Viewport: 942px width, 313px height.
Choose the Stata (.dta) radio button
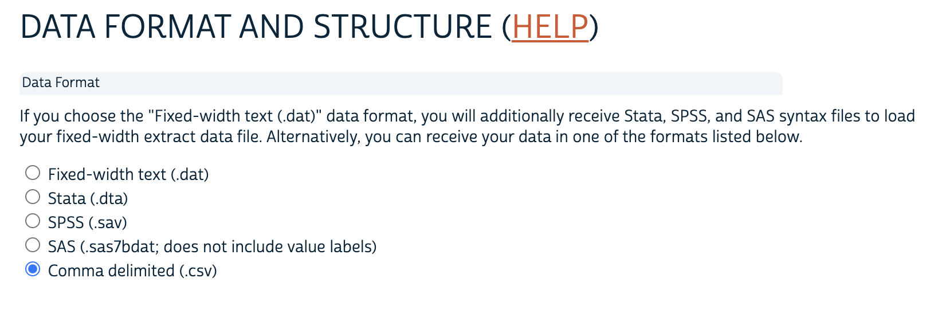[x=33, y=197]
